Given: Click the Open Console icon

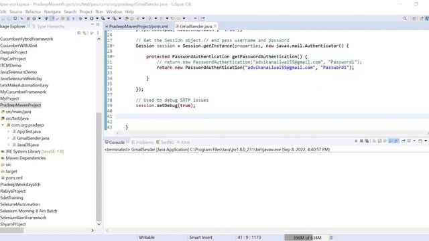Looking at the screenshot, I should click(420, 141).
